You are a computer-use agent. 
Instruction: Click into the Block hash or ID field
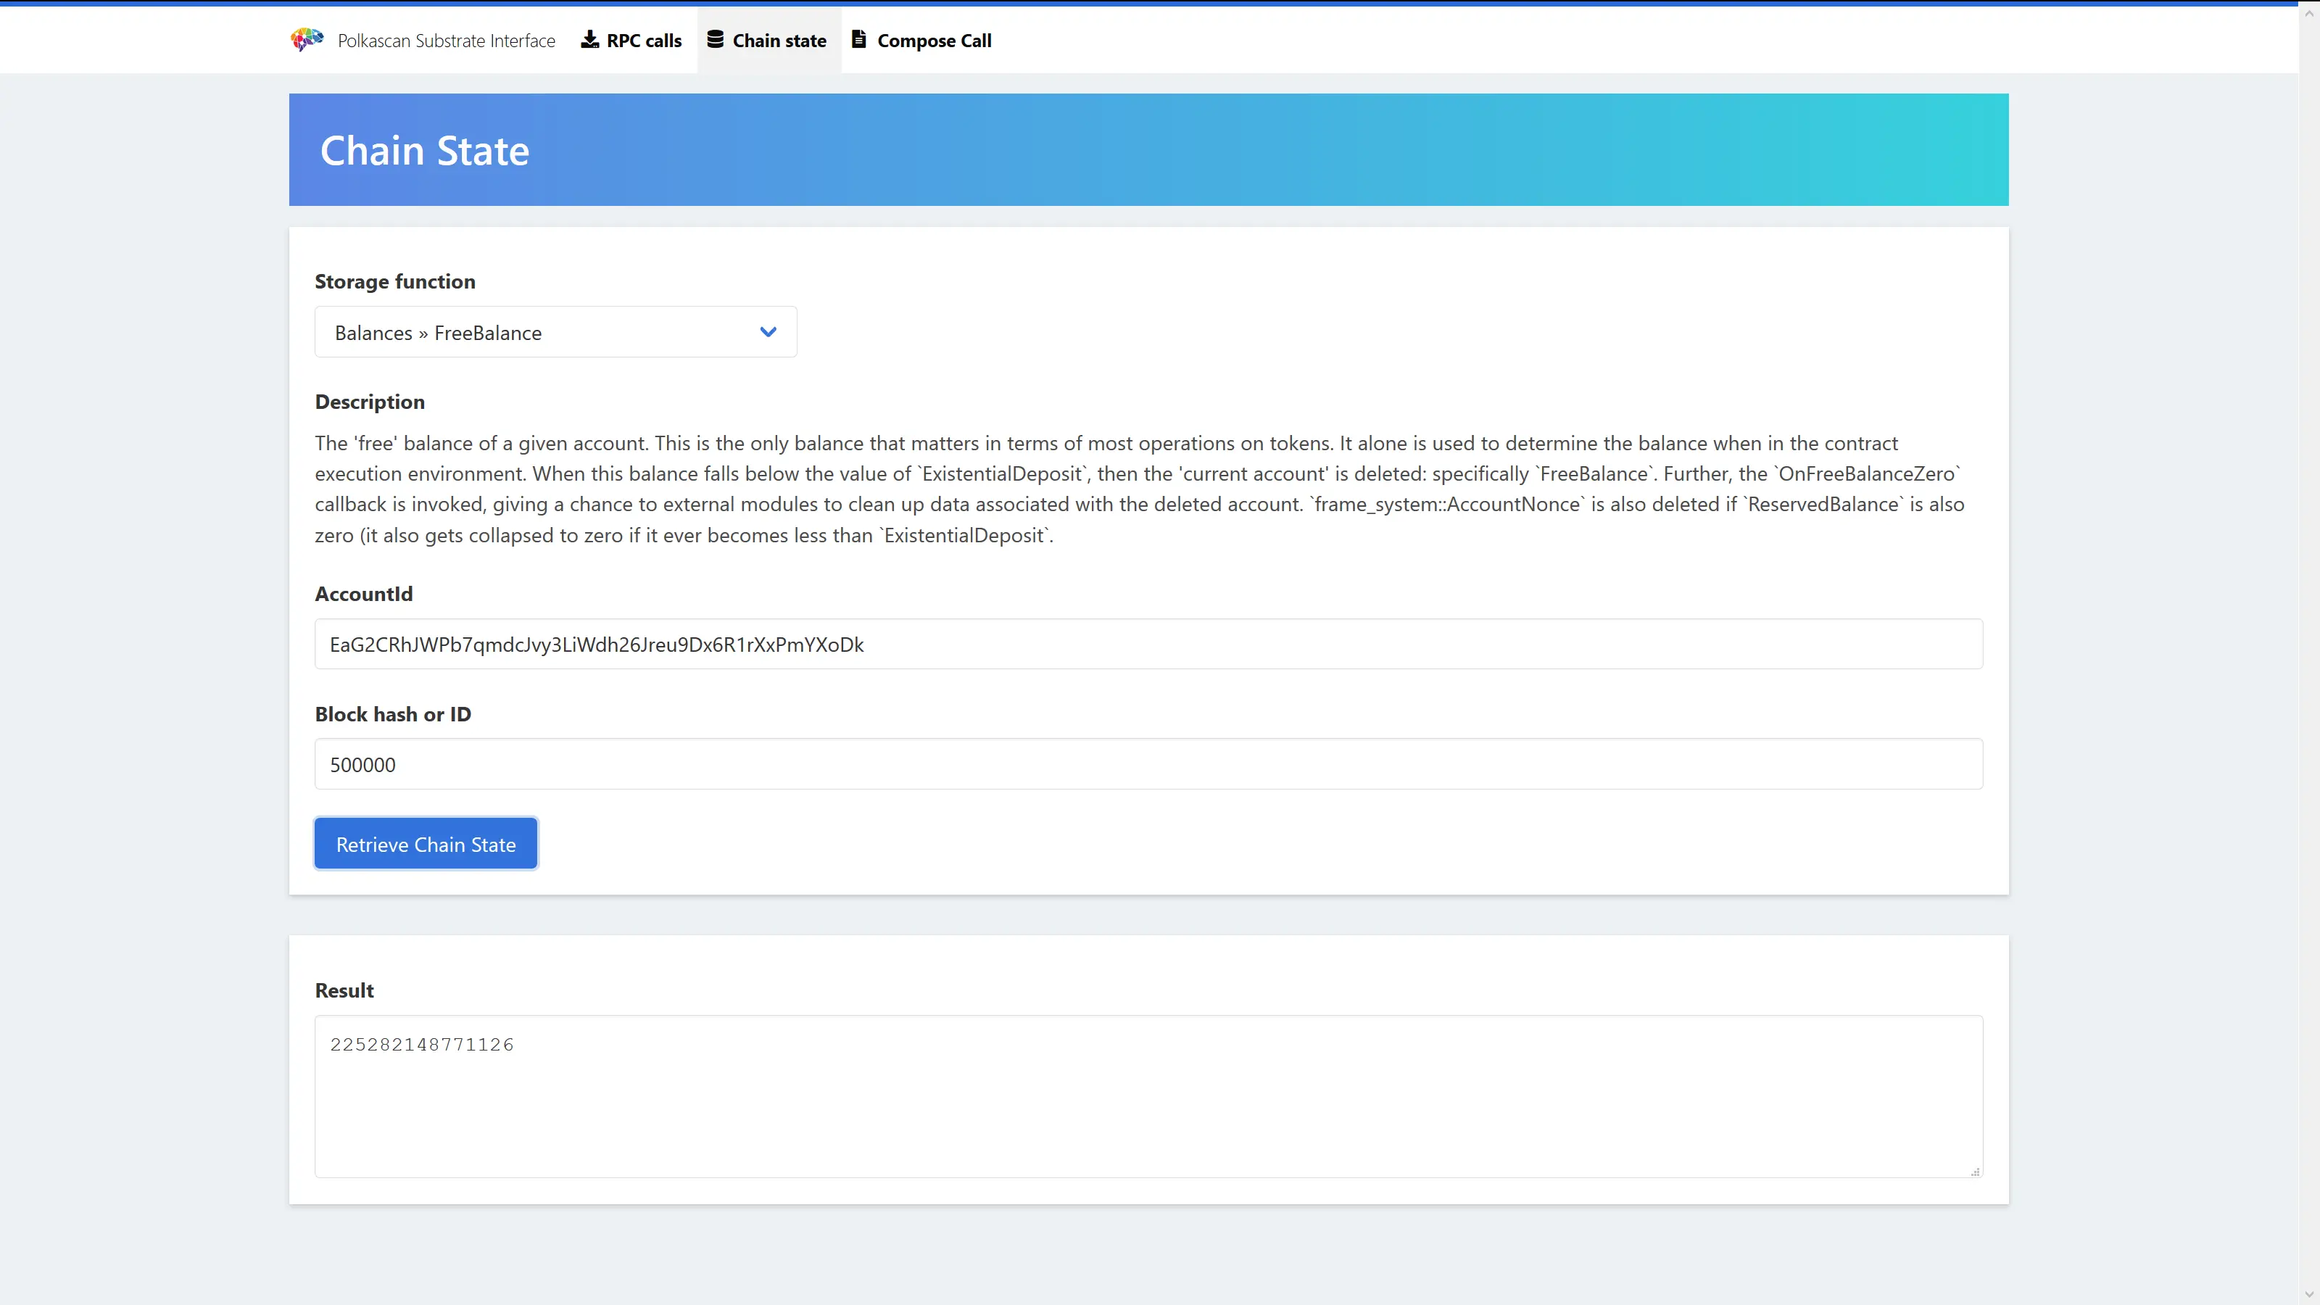coord(1148,765)
